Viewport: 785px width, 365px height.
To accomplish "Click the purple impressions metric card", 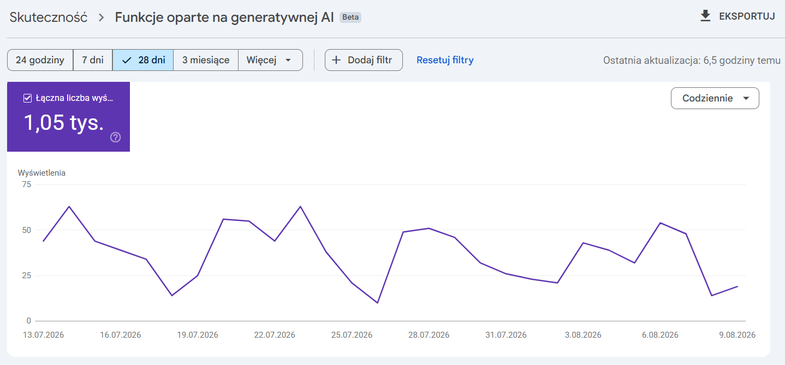I will tap(68, 117).
